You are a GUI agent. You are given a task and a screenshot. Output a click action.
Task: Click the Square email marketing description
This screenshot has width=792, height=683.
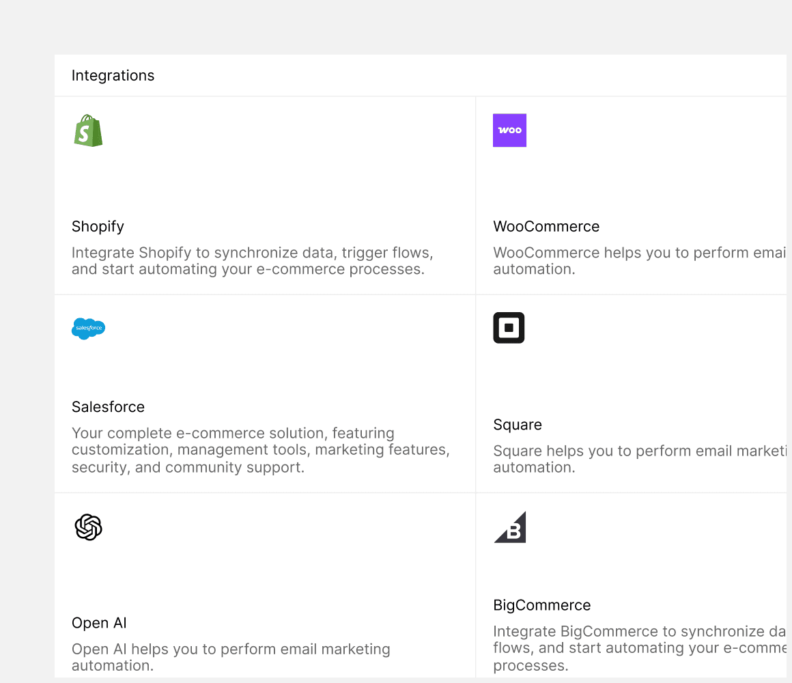pyautogui.click(x=640, y=459)
